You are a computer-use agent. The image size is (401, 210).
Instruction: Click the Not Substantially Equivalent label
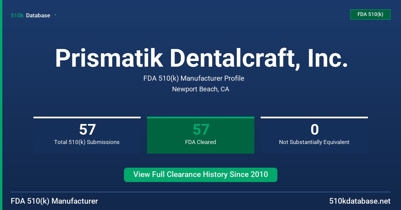[314, 142]
